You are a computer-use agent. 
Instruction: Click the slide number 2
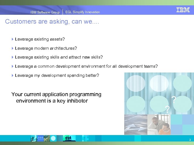pos(190,140)
